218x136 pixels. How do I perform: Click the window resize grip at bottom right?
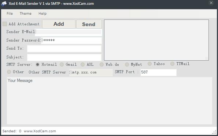point(214,132)
